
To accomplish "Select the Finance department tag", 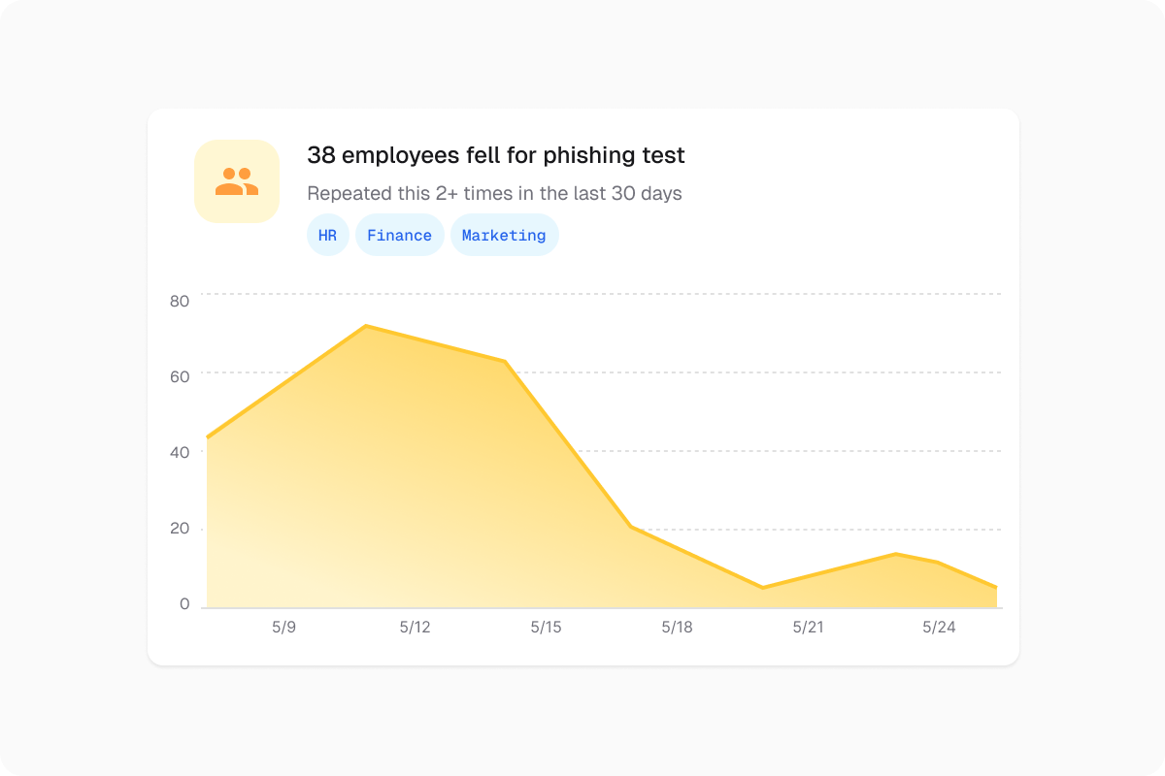I will pos(399,236).
